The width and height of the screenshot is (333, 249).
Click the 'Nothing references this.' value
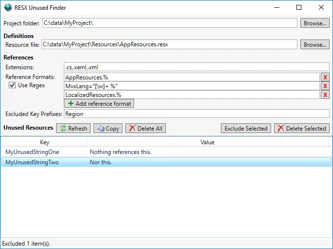coord(120,152)
